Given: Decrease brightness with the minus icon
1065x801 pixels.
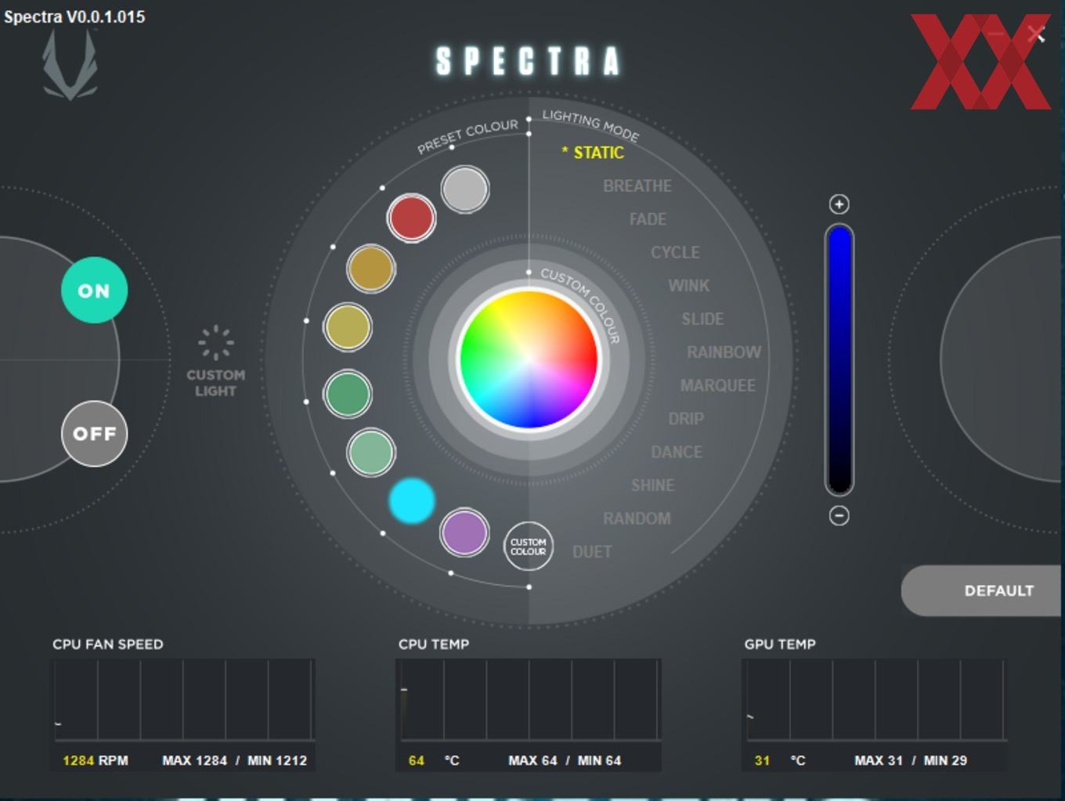Looking at the screenshot, I should point(839,516).
